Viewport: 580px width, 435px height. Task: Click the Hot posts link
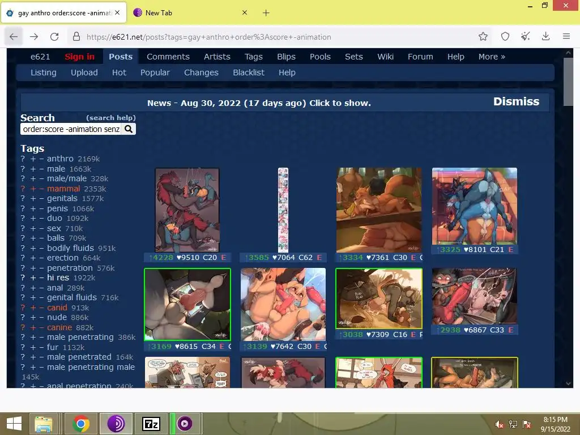point(119,72)
